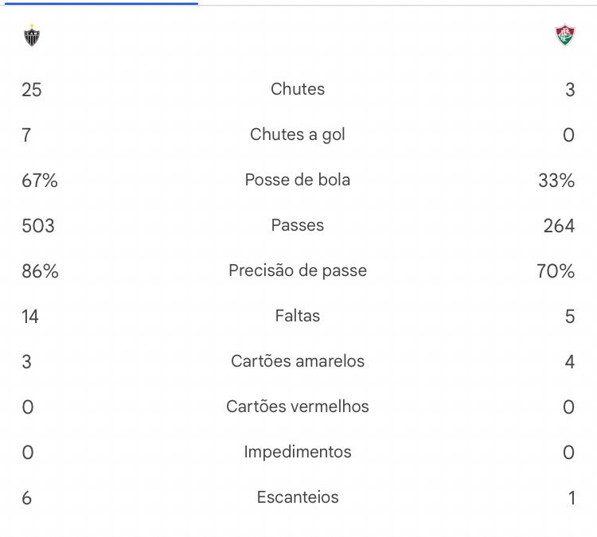Click the Escanteios stat label
Image resolution: width=597 pixels, height=537 pixels.
pyautogui.click(x=298, y=497)
